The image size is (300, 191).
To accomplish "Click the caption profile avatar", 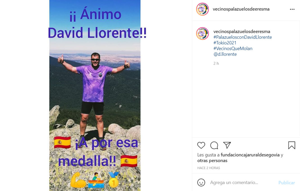I will [203, 34].
